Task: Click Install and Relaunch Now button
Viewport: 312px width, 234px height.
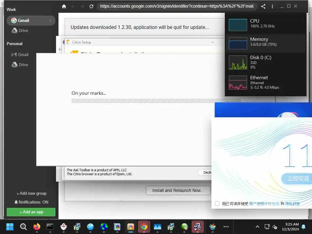Action: pos(178,190)
